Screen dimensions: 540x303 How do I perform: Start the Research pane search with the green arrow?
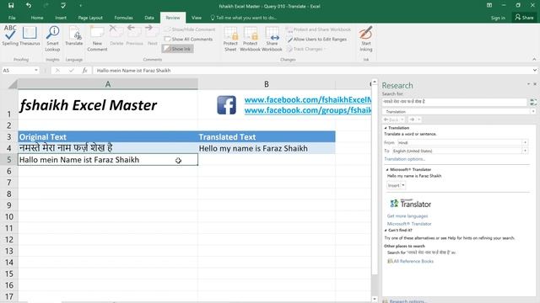[x=532, y=102]
